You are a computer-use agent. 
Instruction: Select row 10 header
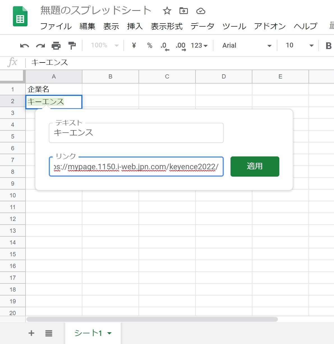point(13,195)
